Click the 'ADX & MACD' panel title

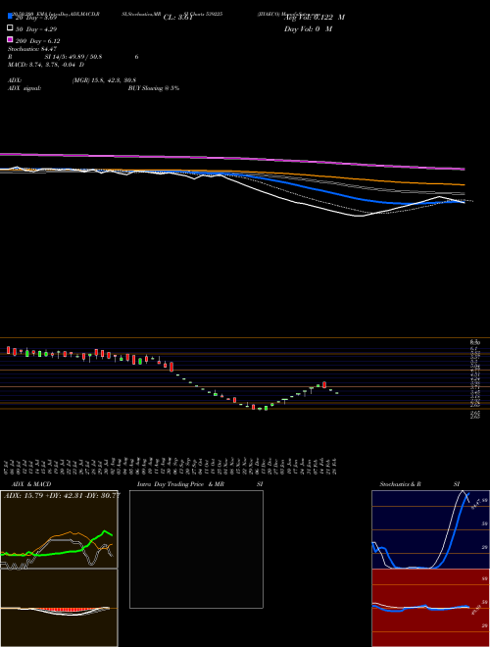click(31, 484)
